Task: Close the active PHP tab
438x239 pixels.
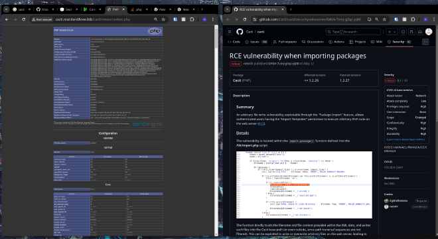Action: pyautogui.click(x=123, y=9)
